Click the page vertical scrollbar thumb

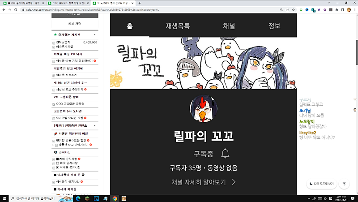click(x=357, y=52)
